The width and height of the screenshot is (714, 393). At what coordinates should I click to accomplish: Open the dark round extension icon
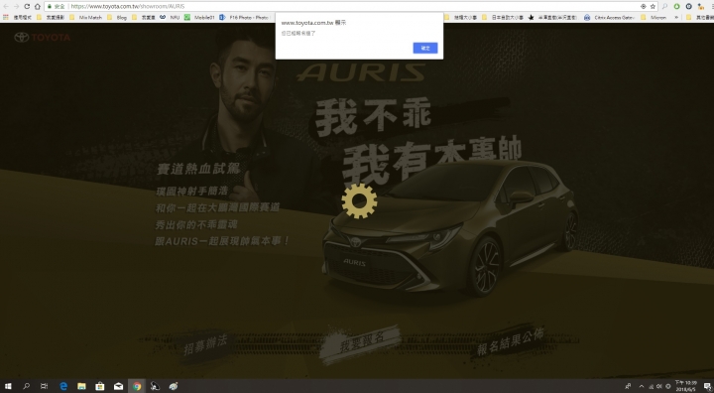tap(688, 6)
